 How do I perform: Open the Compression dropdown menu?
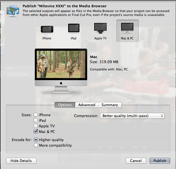pos(132,116)
